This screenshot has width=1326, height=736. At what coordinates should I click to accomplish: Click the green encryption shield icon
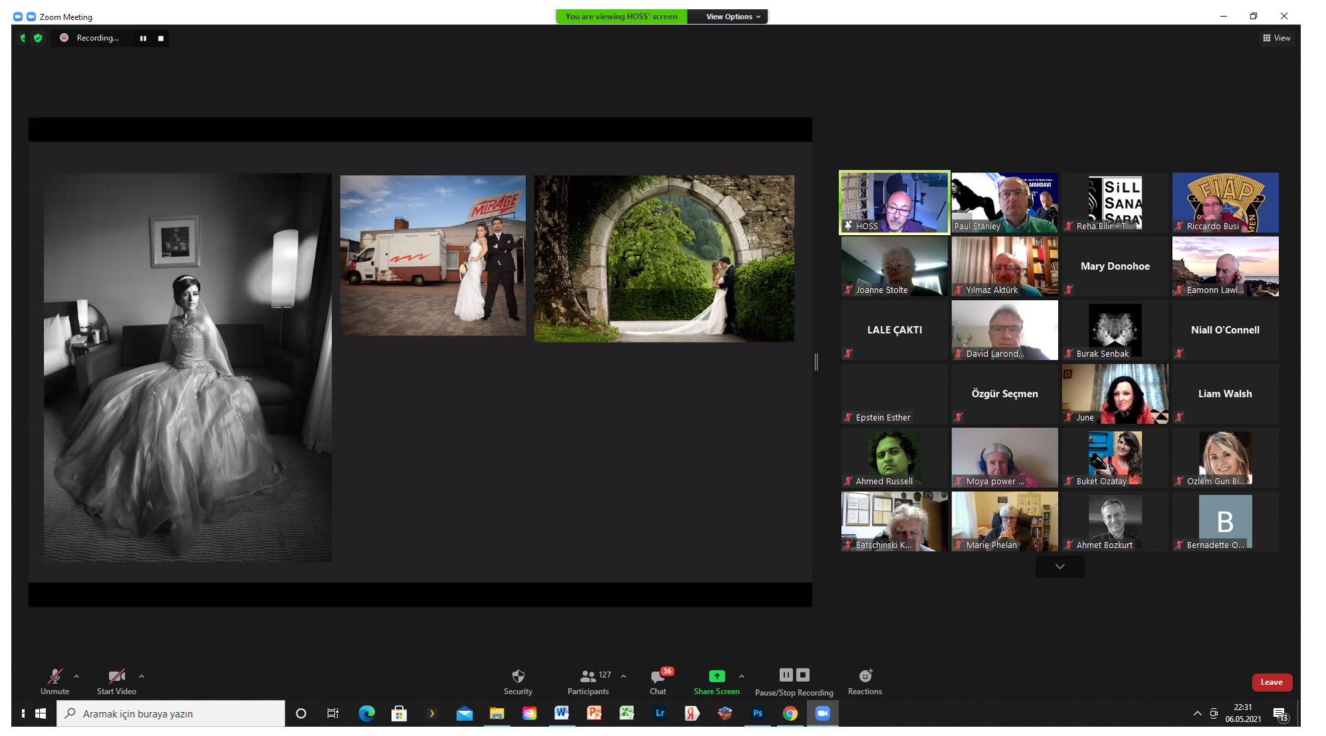(x=38, y=38)
